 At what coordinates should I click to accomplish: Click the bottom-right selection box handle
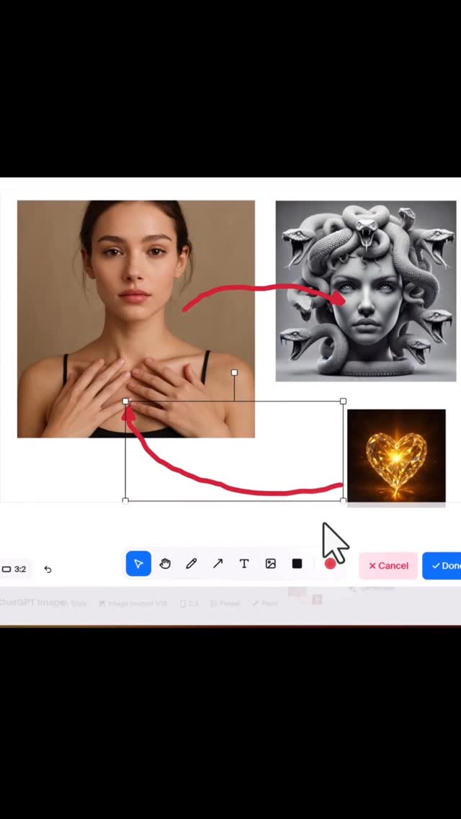(x=343, y=500)
